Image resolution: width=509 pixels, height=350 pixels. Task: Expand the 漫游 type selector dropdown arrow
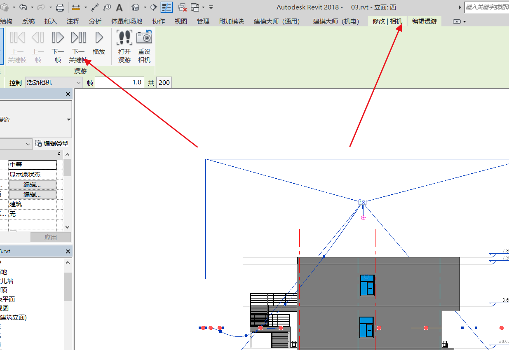click(x=68, y=119)
